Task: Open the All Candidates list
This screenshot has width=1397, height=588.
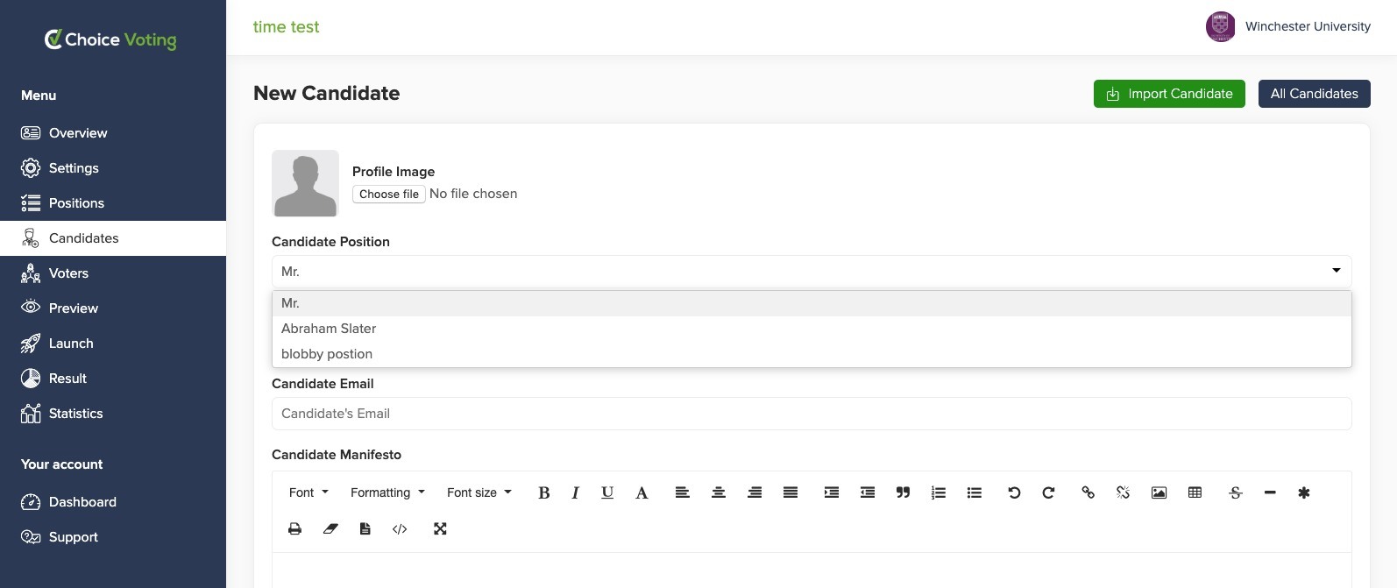Action: pos(1314,94)
